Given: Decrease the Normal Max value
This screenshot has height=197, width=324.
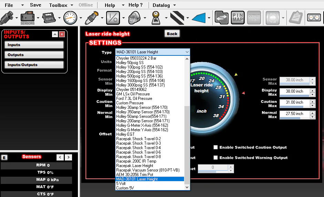Looking at the screenshot, I should click(x=312, y=117).
